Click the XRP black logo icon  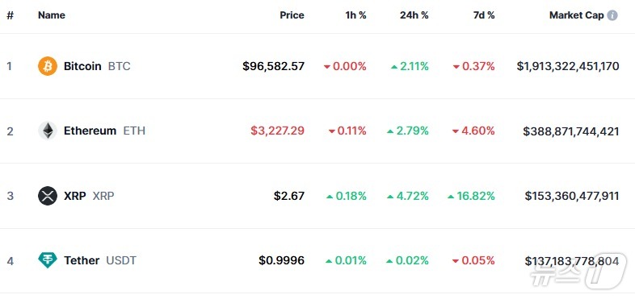coord(48,196)
